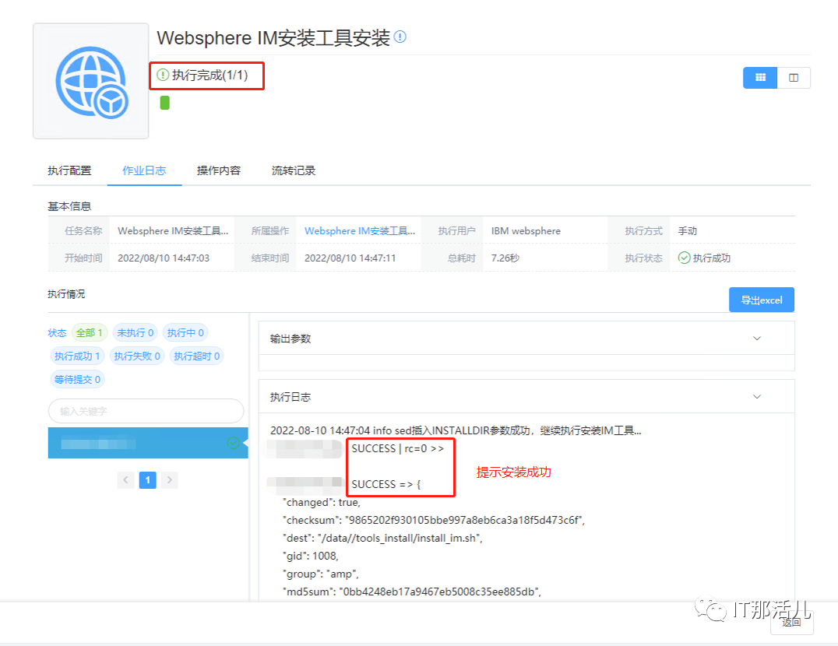Image resolution: width=838 pixels, height=646 pixels.
Task: Click the log line with "md5sum" value
Action: click(411, 592)
